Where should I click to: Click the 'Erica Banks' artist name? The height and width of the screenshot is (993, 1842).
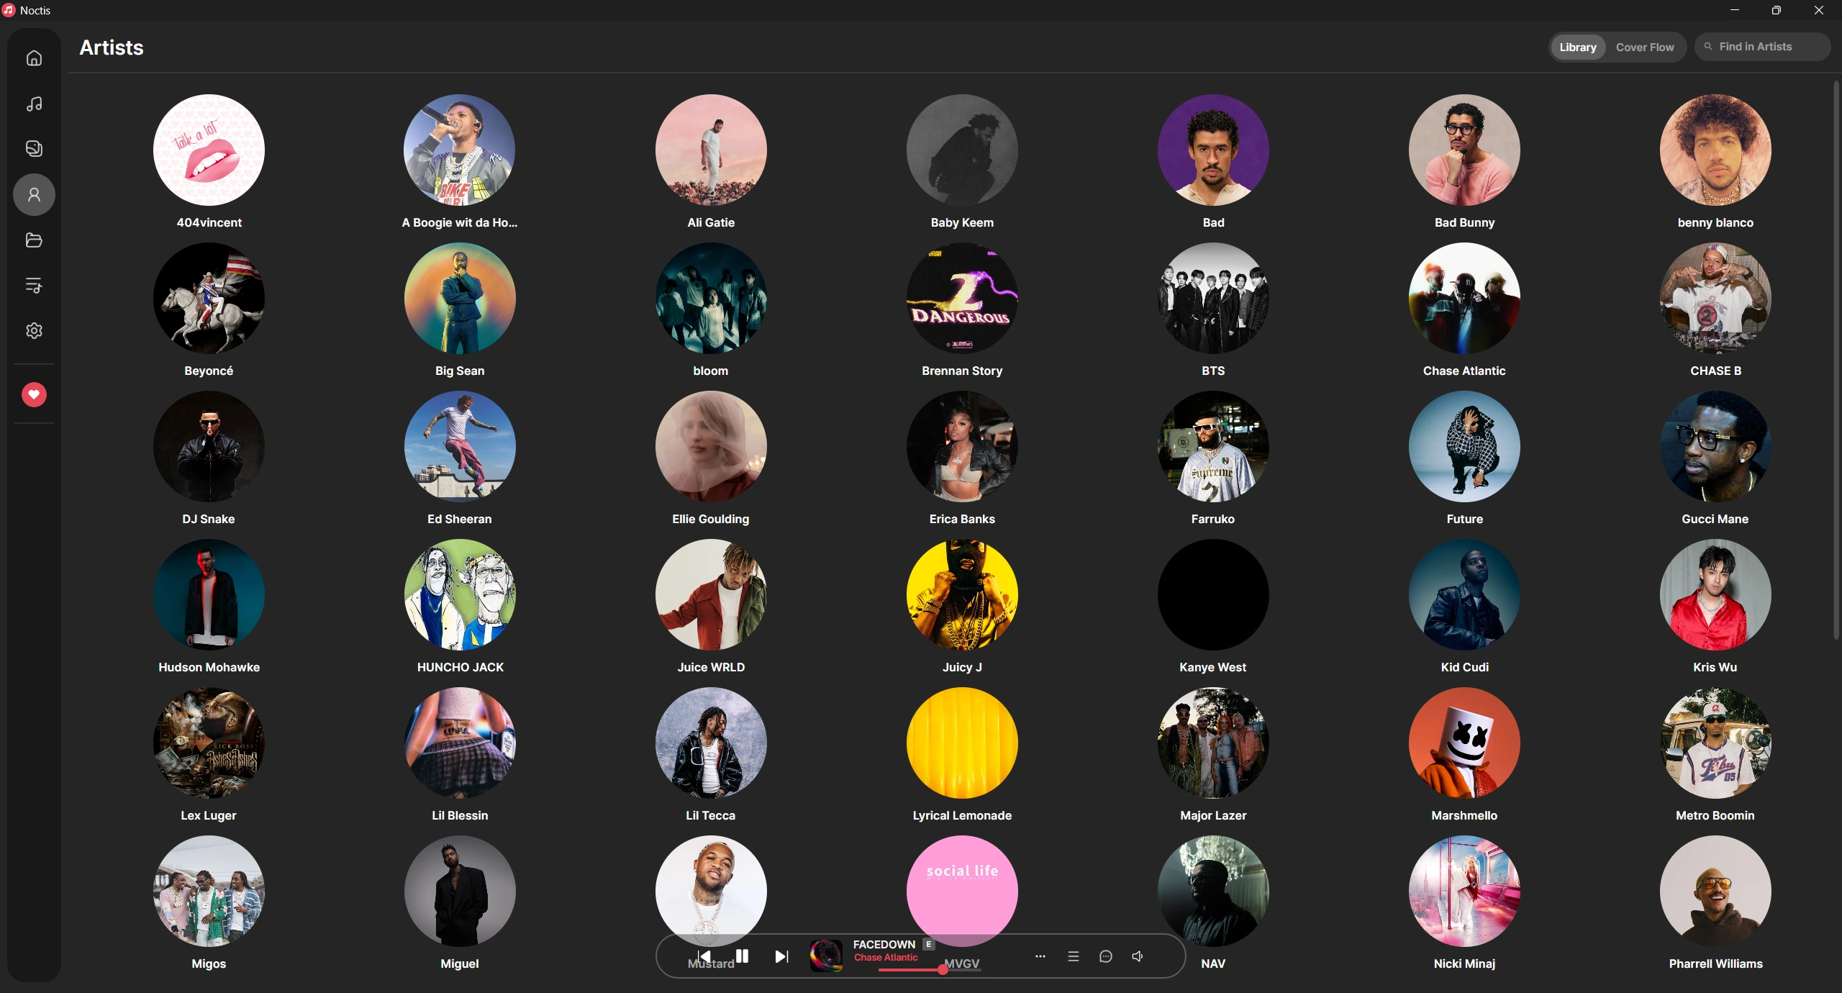(x=962, y=519)
